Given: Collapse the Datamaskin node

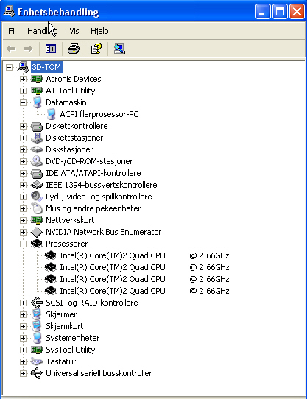Looking at the screenshot, I should coord(23,103).
